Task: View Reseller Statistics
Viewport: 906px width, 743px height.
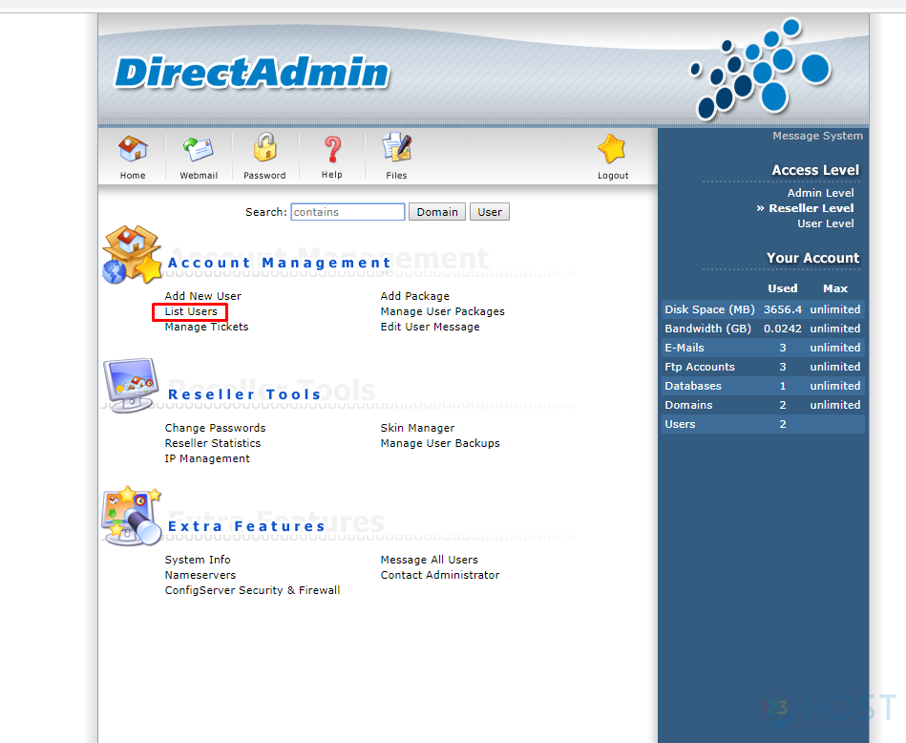Action: [x=213, y=443]
